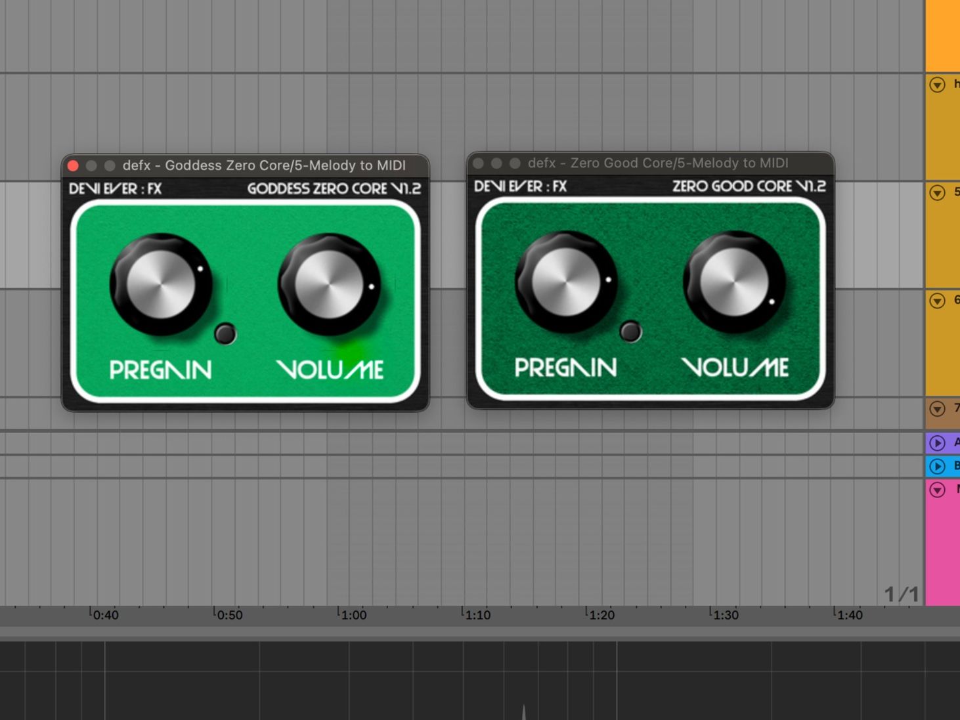Toggle the footswitch button on Zero Good Core
The image size is (960, 720).
point(630,331)
